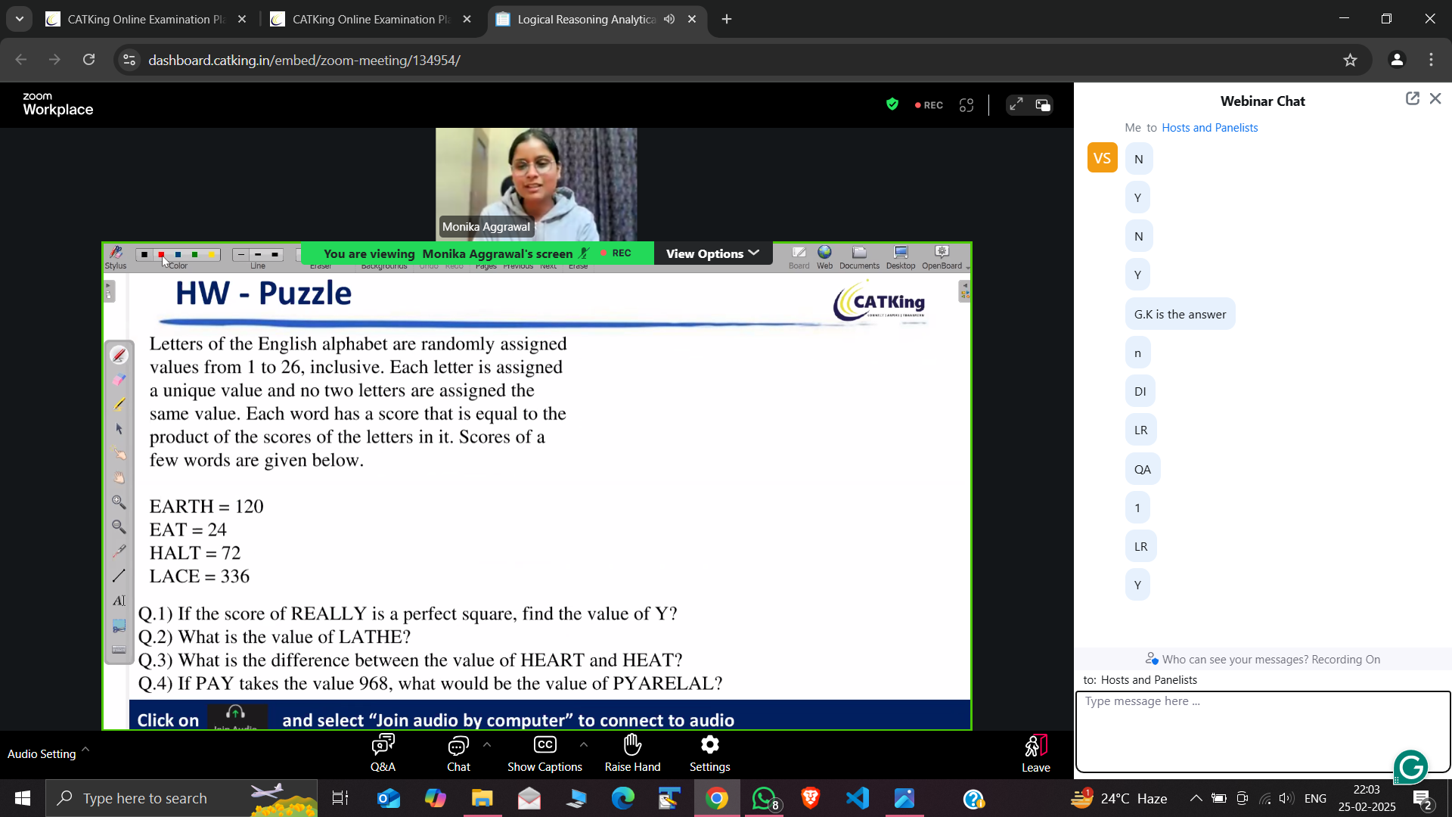1452x817 pixels.
Task: Open the Documents mode in OpenBoard
Action: (x=859, y=257)
